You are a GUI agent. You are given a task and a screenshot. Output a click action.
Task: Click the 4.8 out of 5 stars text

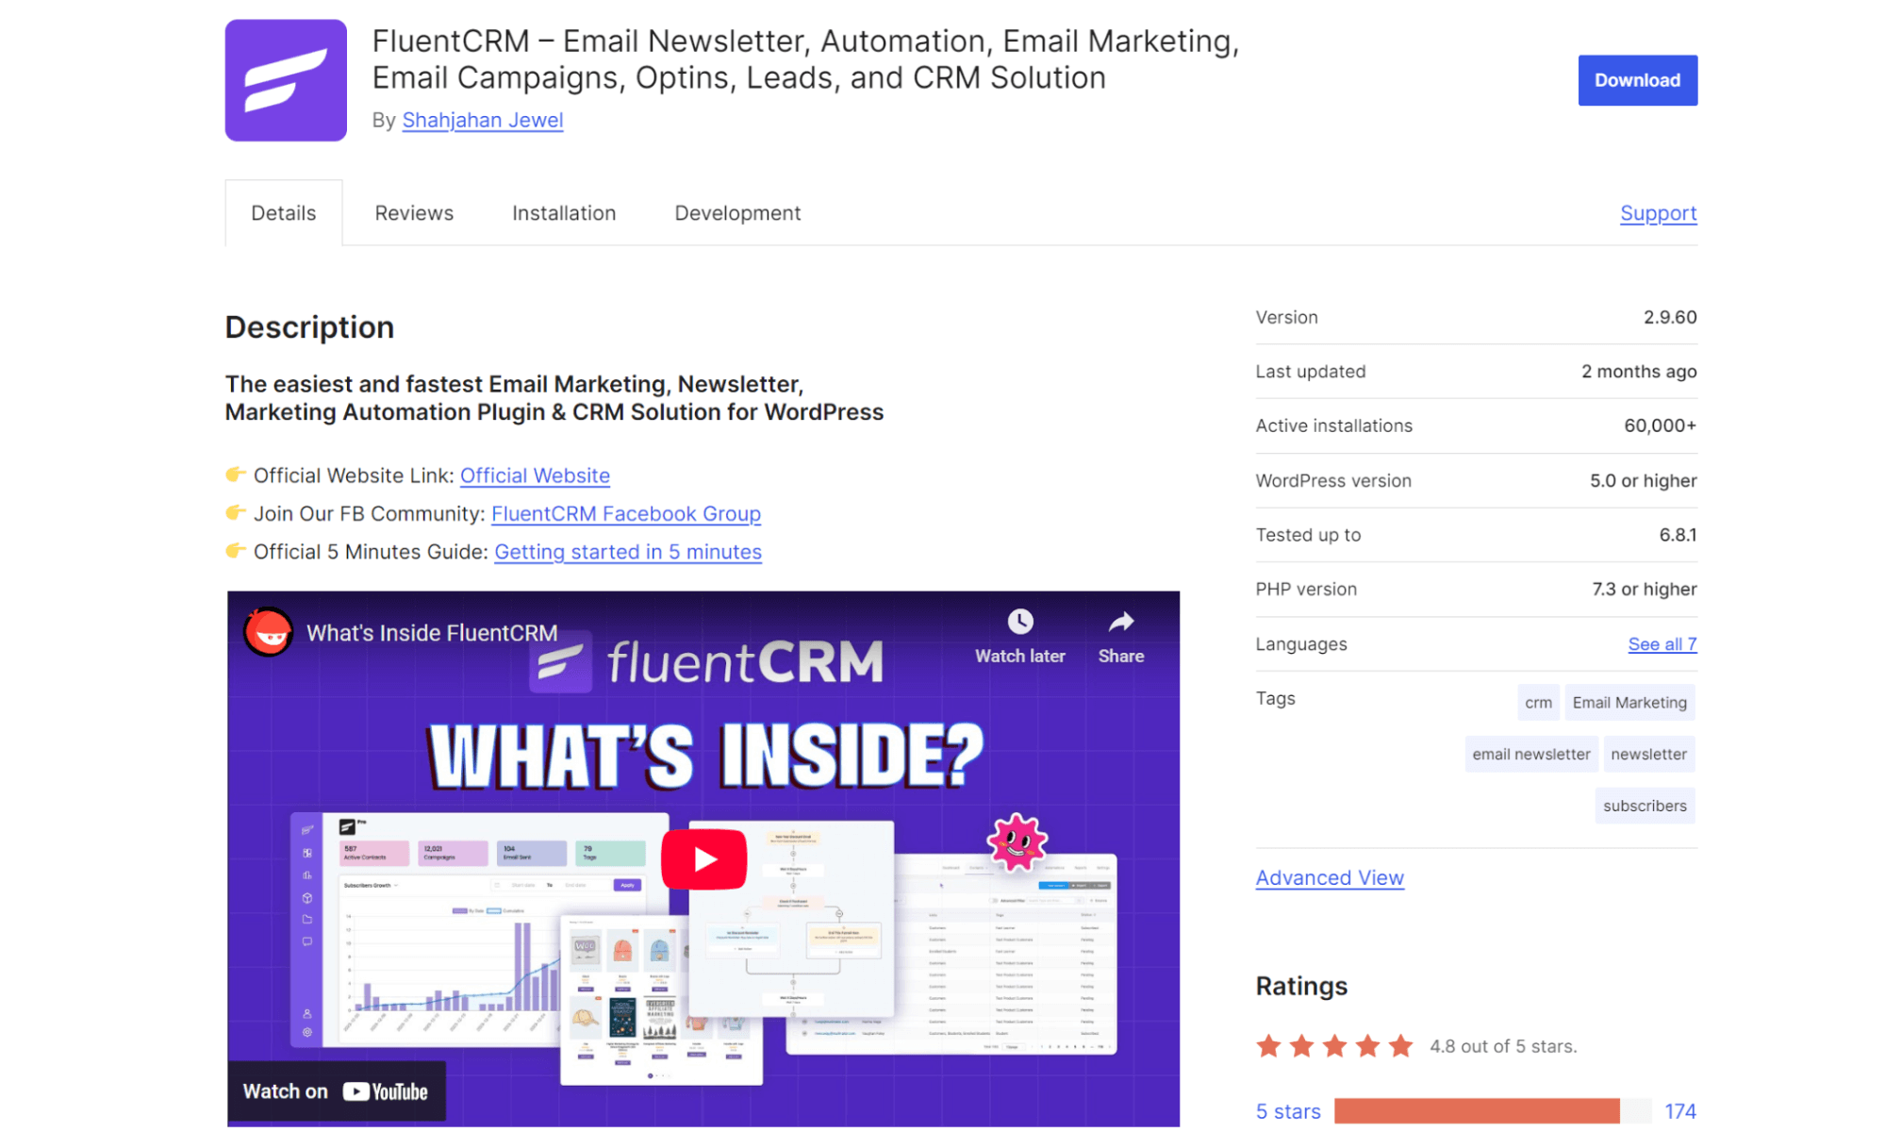[1503, 1046]
